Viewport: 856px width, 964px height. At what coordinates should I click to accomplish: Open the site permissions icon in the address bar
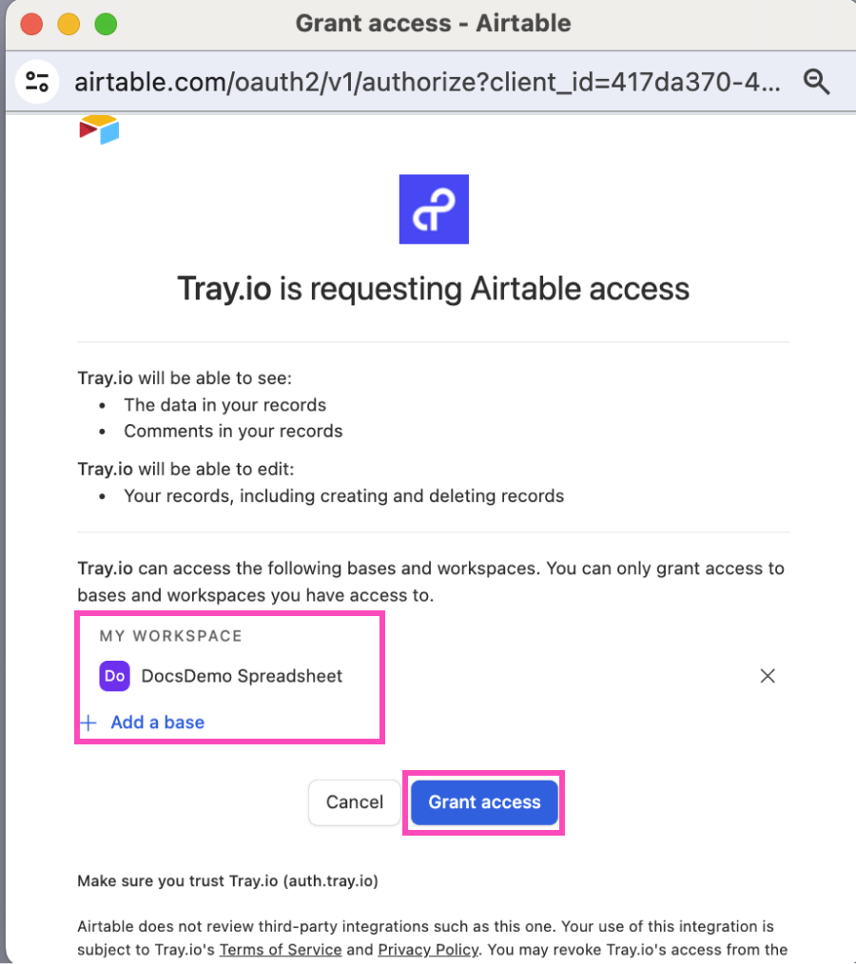(x=37, y=82)
